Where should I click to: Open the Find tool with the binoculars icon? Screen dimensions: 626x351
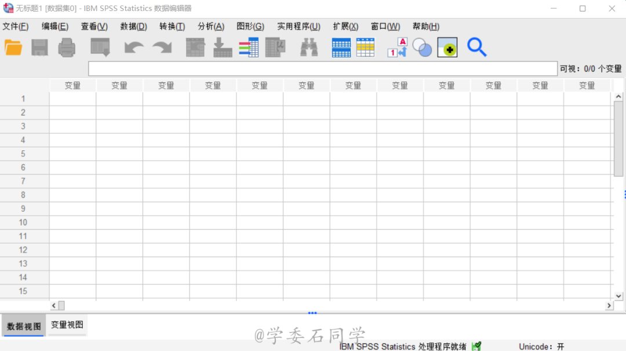coord(309,48)
